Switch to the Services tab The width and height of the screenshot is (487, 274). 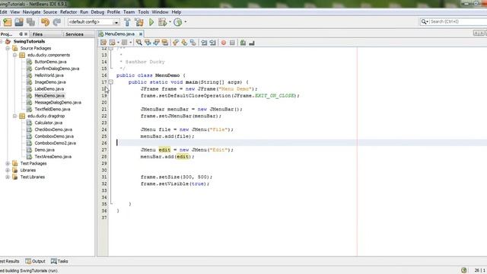click(x=75, y=34)
